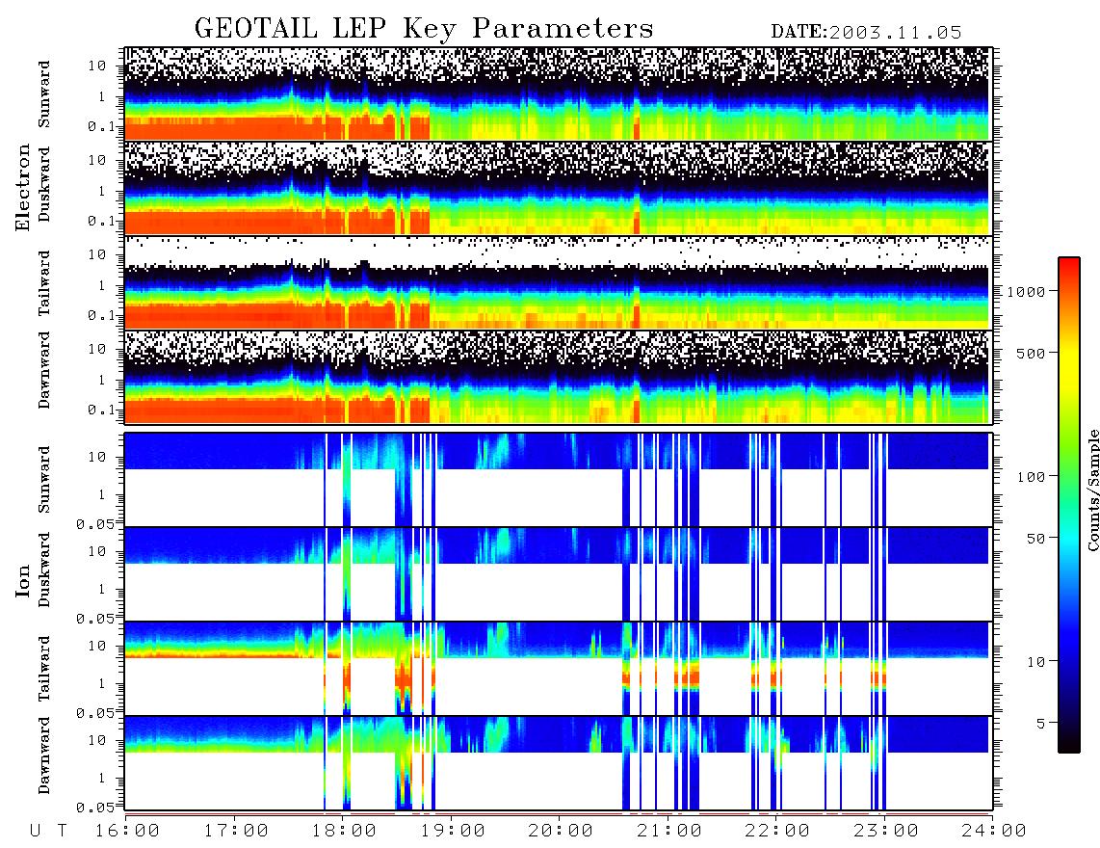Click the Ion Duskward spectrogram panel

click(x=557, y=574)
